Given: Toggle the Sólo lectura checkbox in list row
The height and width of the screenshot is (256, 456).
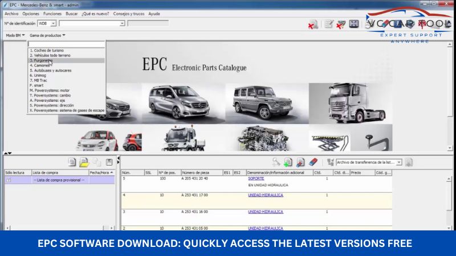Looking at the screenshot, I should tap(9, 180).
